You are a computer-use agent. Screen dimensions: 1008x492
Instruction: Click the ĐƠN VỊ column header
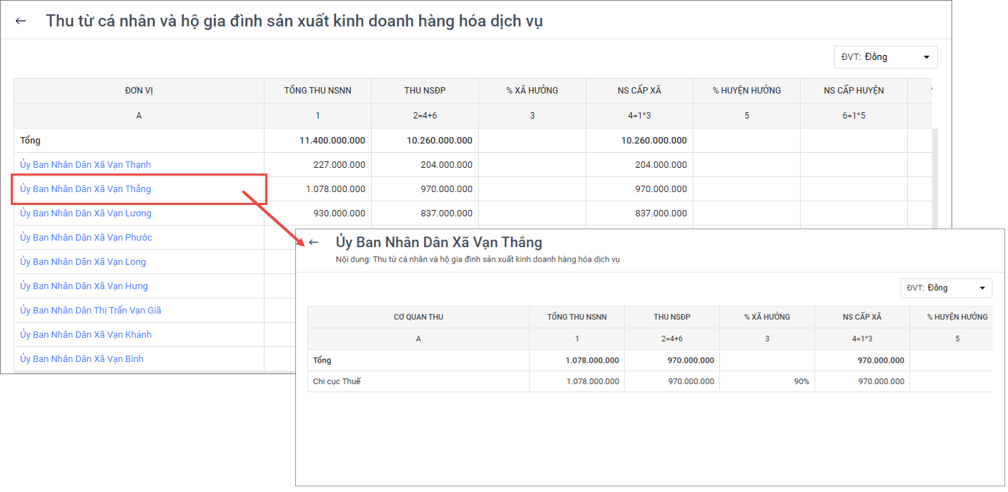[139, 91]
